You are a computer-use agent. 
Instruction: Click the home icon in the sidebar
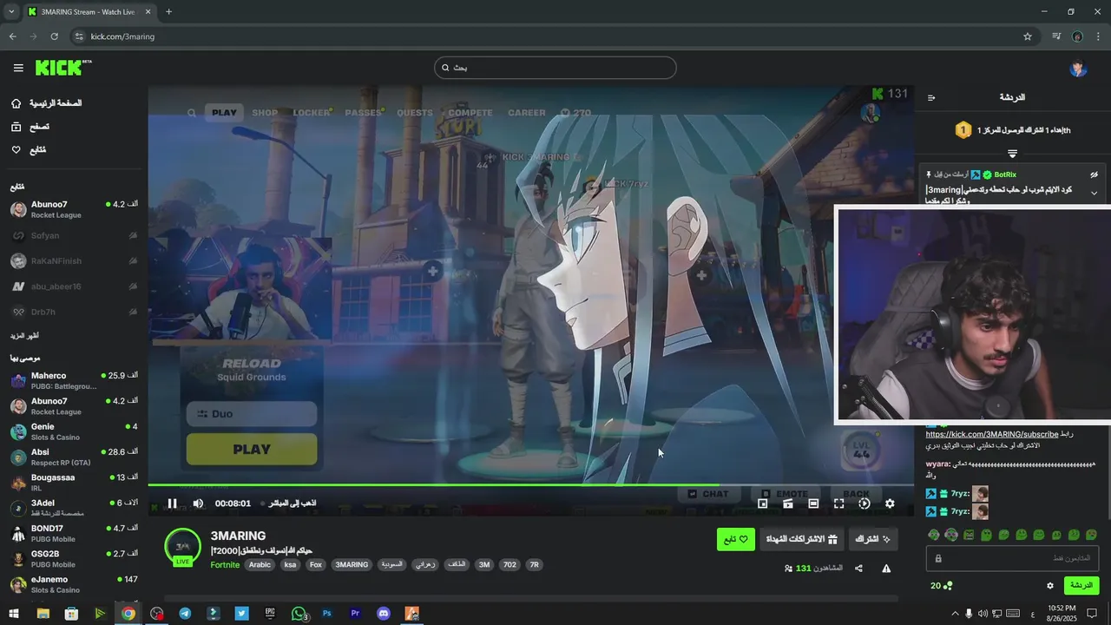click(16, 103)
